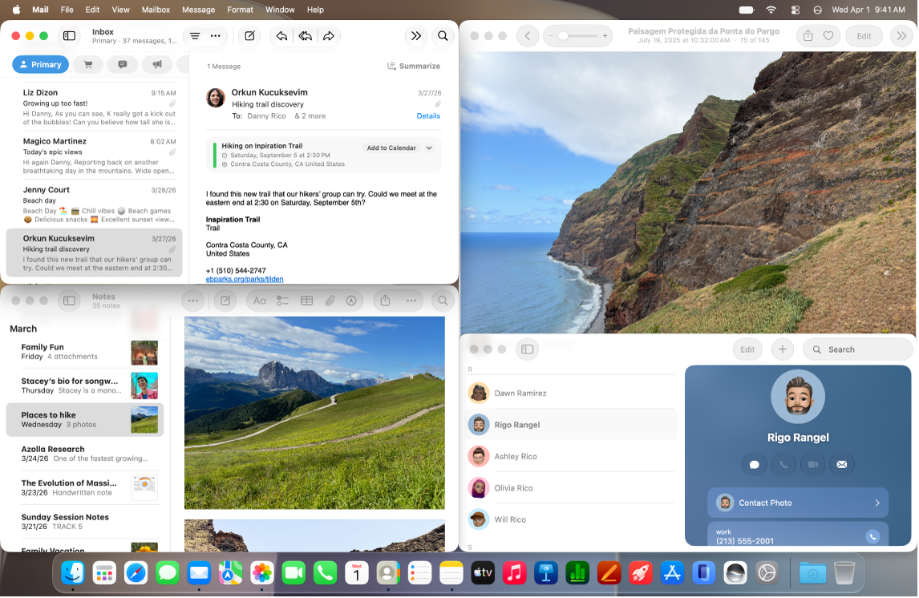
Task: Toggle the Notes sidebar button
Action: click(69, 301)
